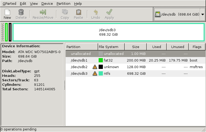Click the 128.00 MiB size cell
The image size is (206, 132).
click(x=136, y=67)
